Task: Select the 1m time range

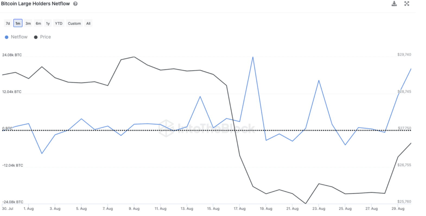Action: [x=18, y=24]
